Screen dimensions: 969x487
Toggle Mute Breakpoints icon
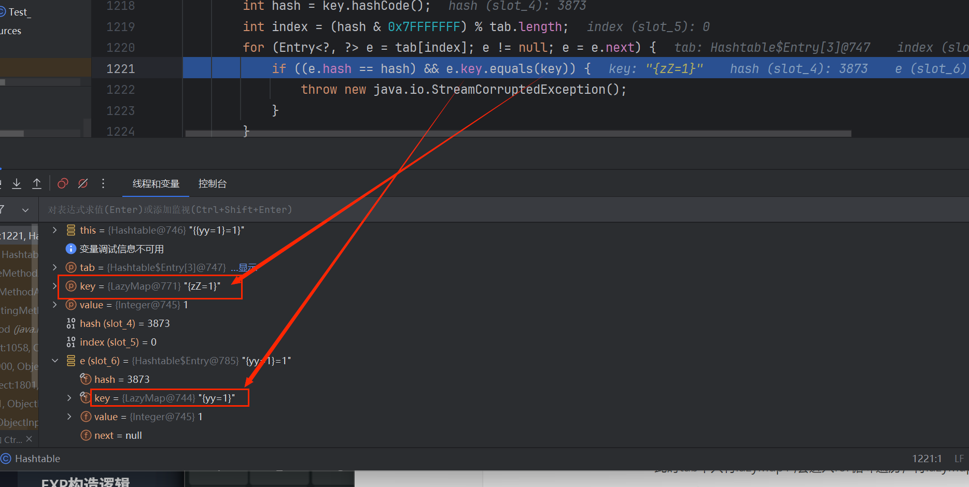[x=83, y=183]
